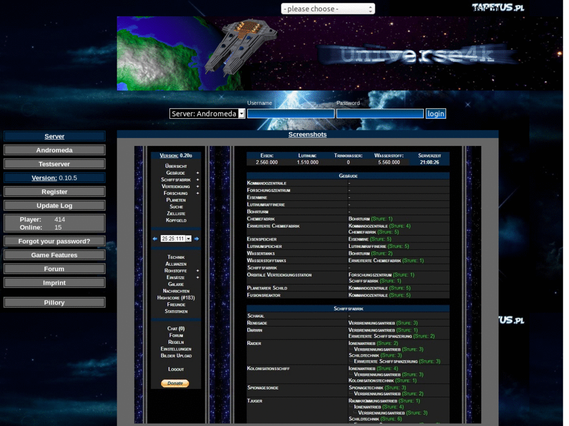This screenshot has height=426, width=569.
Task: Expand the Schiffsfabrik menu plus sign
Action: tap(198, 180)
